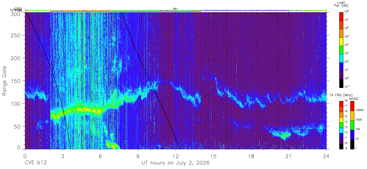Click the '10000' label on NOISE colorbar

coord(359,110)
